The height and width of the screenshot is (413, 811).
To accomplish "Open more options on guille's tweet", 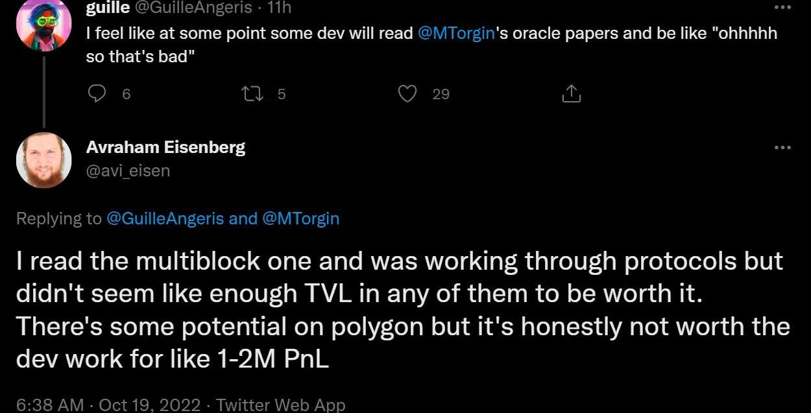I will point(782,8).
